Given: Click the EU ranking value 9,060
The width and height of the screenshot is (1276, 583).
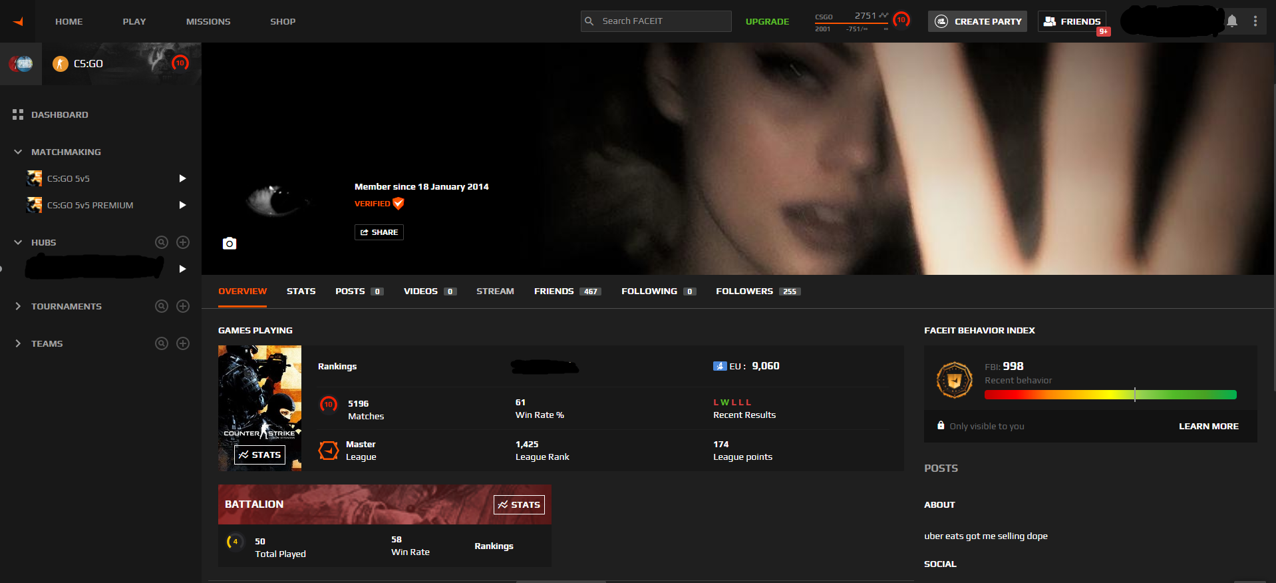Looking at the screenshot, I should coord(766,366).
